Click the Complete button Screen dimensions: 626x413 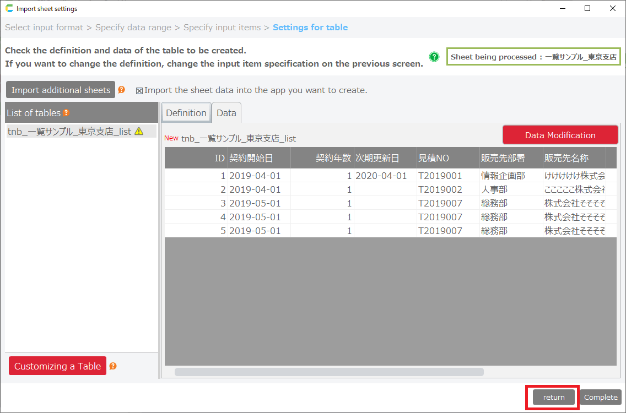click(601, 397)
